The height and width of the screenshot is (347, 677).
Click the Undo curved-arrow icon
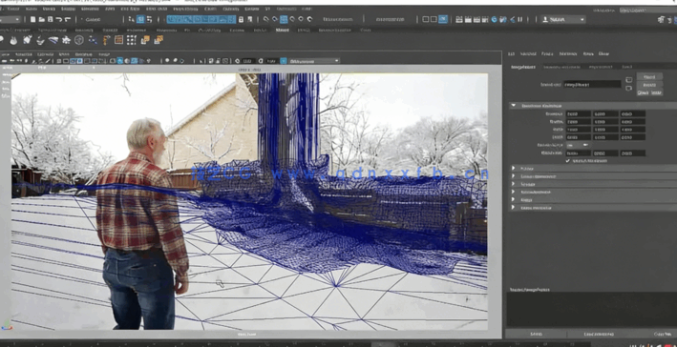(59, 19)
